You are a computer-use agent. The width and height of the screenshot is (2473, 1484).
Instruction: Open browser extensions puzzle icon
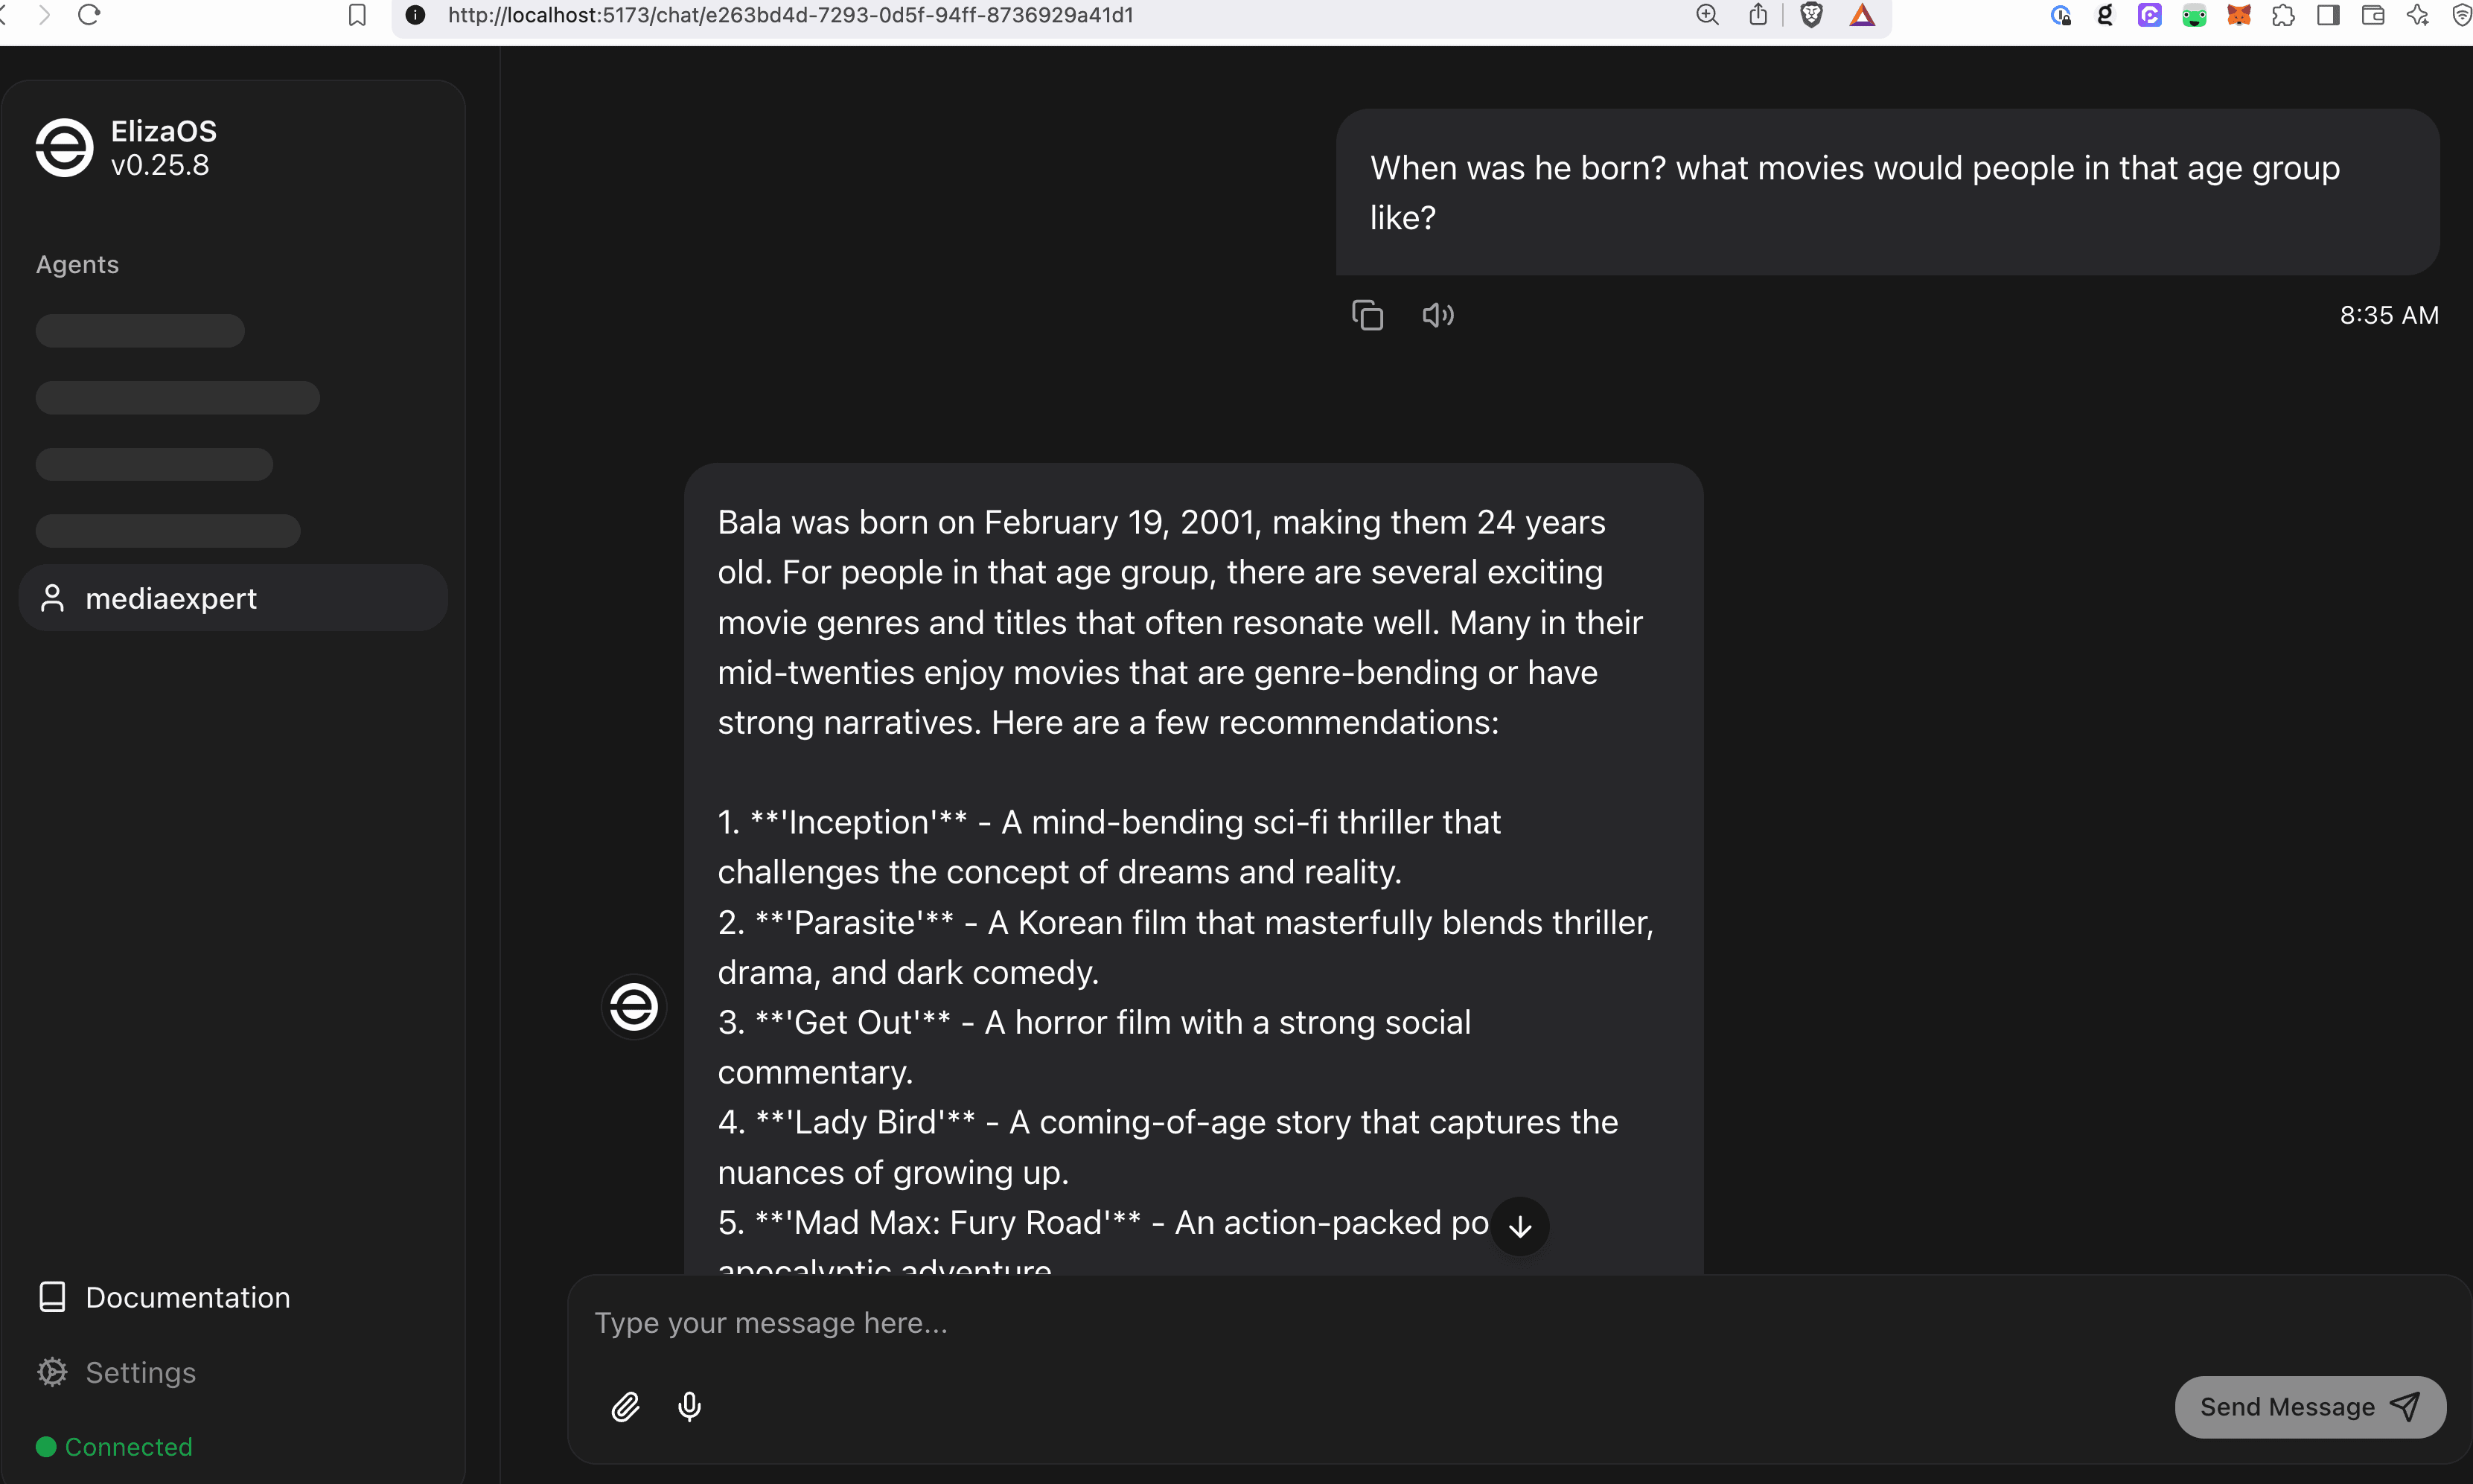pos(2283,15)
